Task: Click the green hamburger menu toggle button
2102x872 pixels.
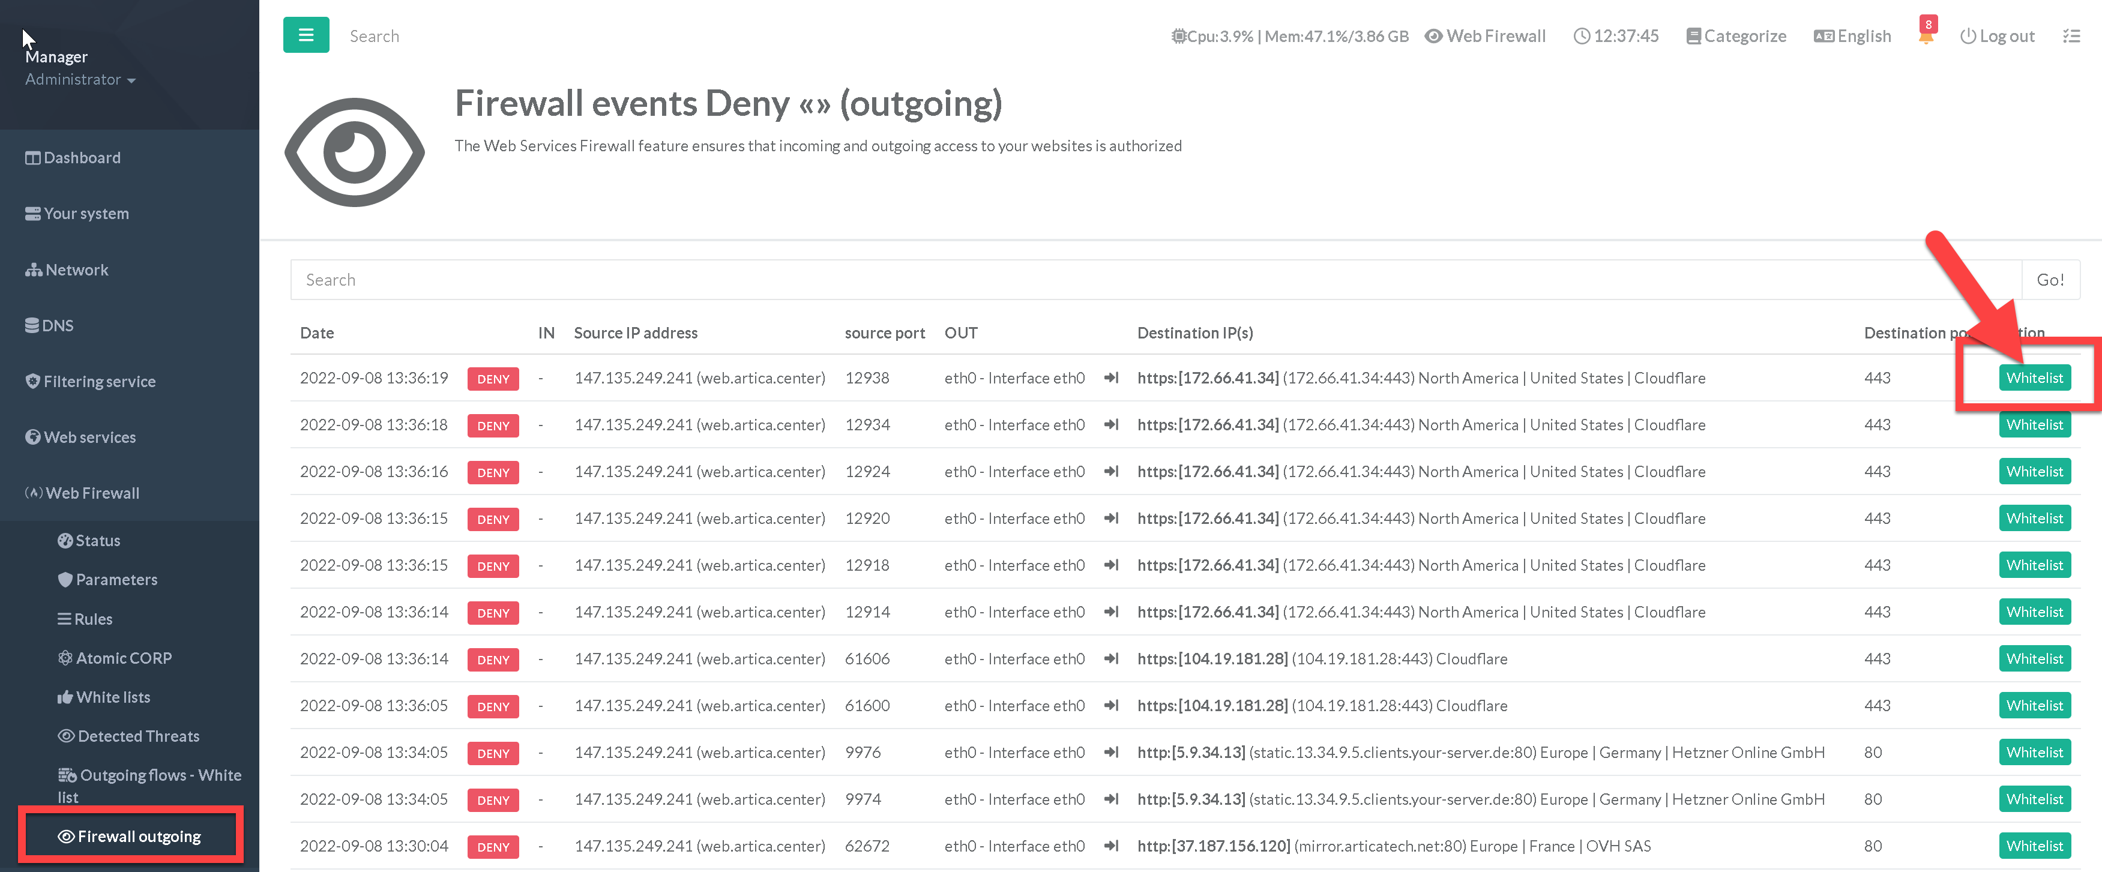Action: click(306, 35)
